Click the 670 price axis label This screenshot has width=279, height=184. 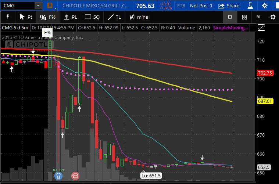pyautogui.click(x=261, y=135)
